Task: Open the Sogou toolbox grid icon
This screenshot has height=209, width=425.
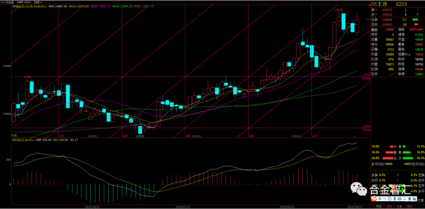Action: coord(415,199)
